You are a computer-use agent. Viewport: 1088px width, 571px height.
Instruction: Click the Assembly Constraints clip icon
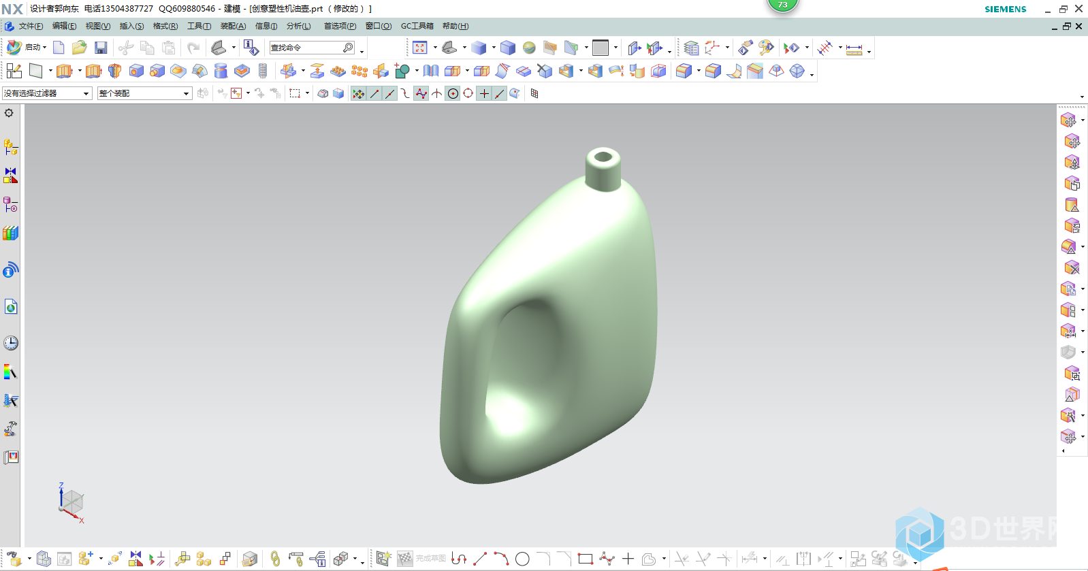coord(275,559)
